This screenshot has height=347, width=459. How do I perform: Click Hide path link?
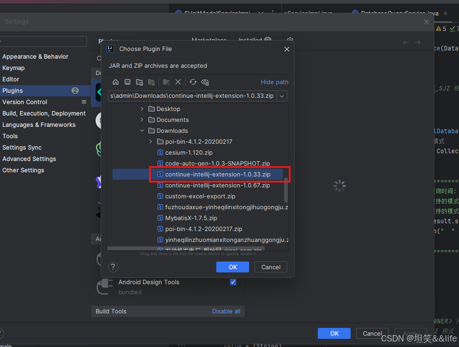coord(275,82)
